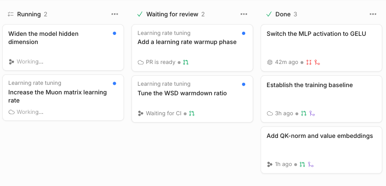Click the Done column count 3
The height and width of the screenshot is (186, 386).
[x=295, y=14]
